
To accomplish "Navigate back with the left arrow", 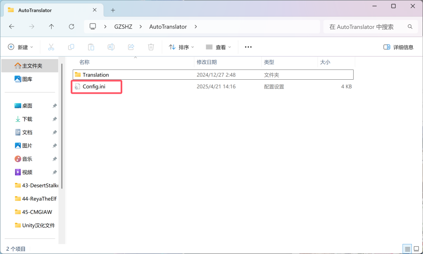I will pos(12,26).
